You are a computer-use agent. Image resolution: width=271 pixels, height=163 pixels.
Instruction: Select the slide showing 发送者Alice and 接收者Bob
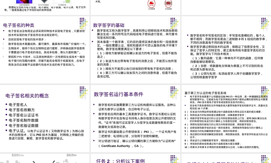(45, 158)
